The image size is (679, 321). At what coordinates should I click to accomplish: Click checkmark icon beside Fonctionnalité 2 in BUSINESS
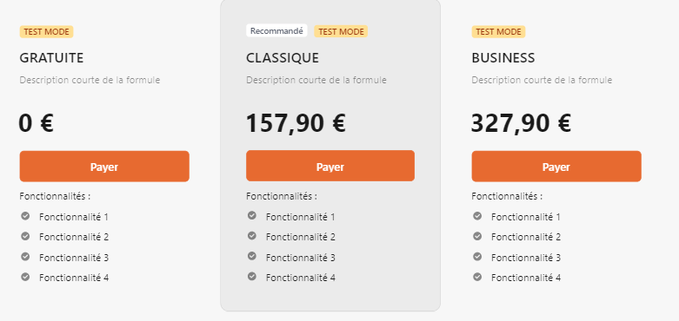477,236
